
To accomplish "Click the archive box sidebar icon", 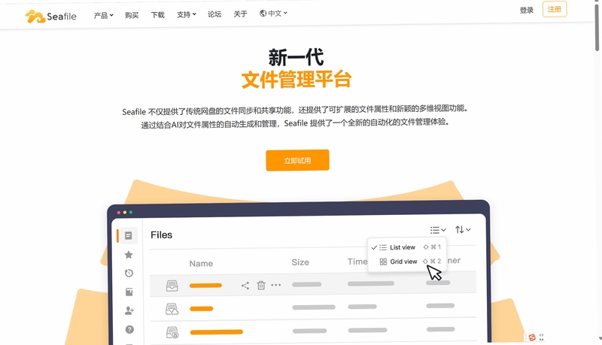I will pos(129,292).
